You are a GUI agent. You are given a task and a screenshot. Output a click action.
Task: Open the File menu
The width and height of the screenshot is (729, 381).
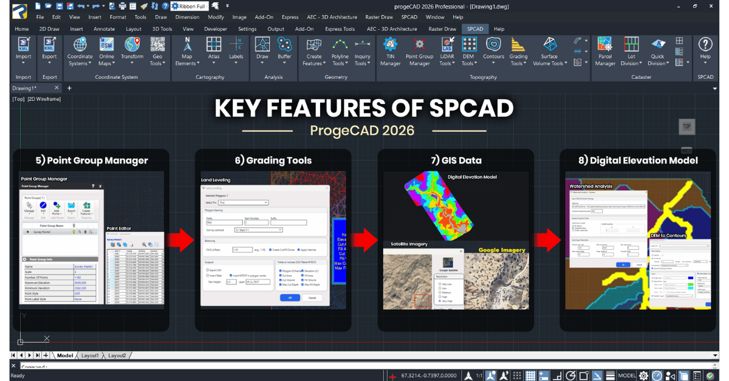(40, 17)
